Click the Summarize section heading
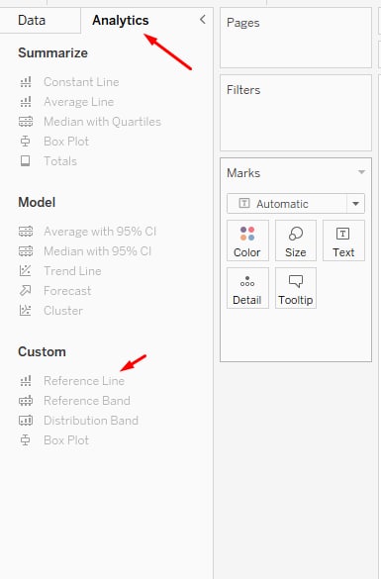Image resolution: width=381 pixels, height=579 pixels. 52,52
